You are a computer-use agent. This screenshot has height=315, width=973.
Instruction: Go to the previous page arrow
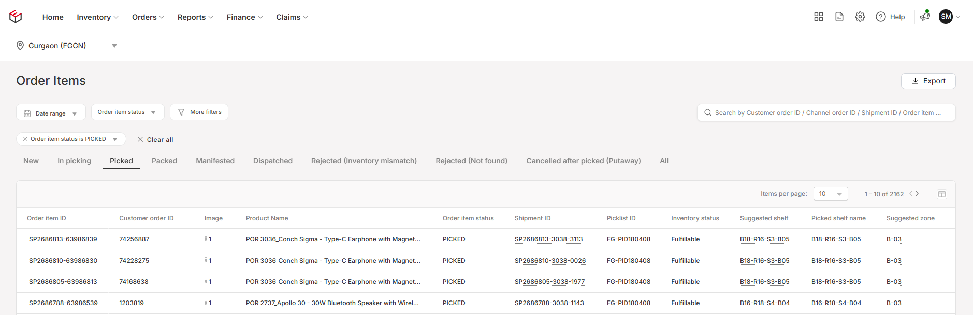(x=911, y=194)
